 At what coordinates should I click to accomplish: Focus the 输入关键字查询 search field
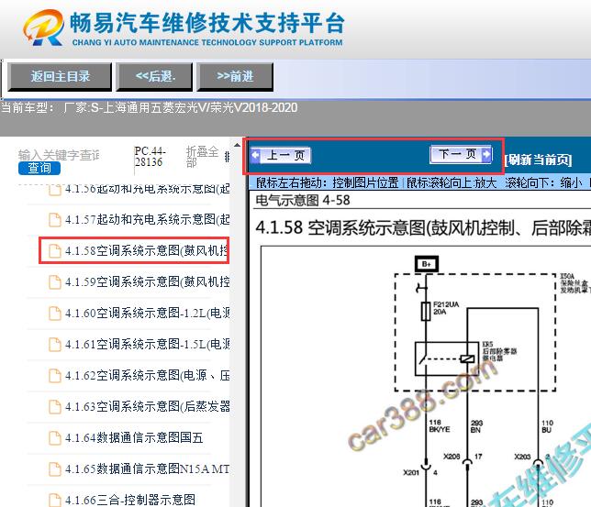pos(59,155)
